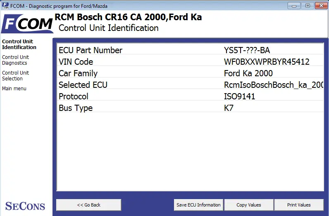Click the VIN value WF0BXXWPRBYR45412
Screen dimensions: 329x216
point(267,62)
